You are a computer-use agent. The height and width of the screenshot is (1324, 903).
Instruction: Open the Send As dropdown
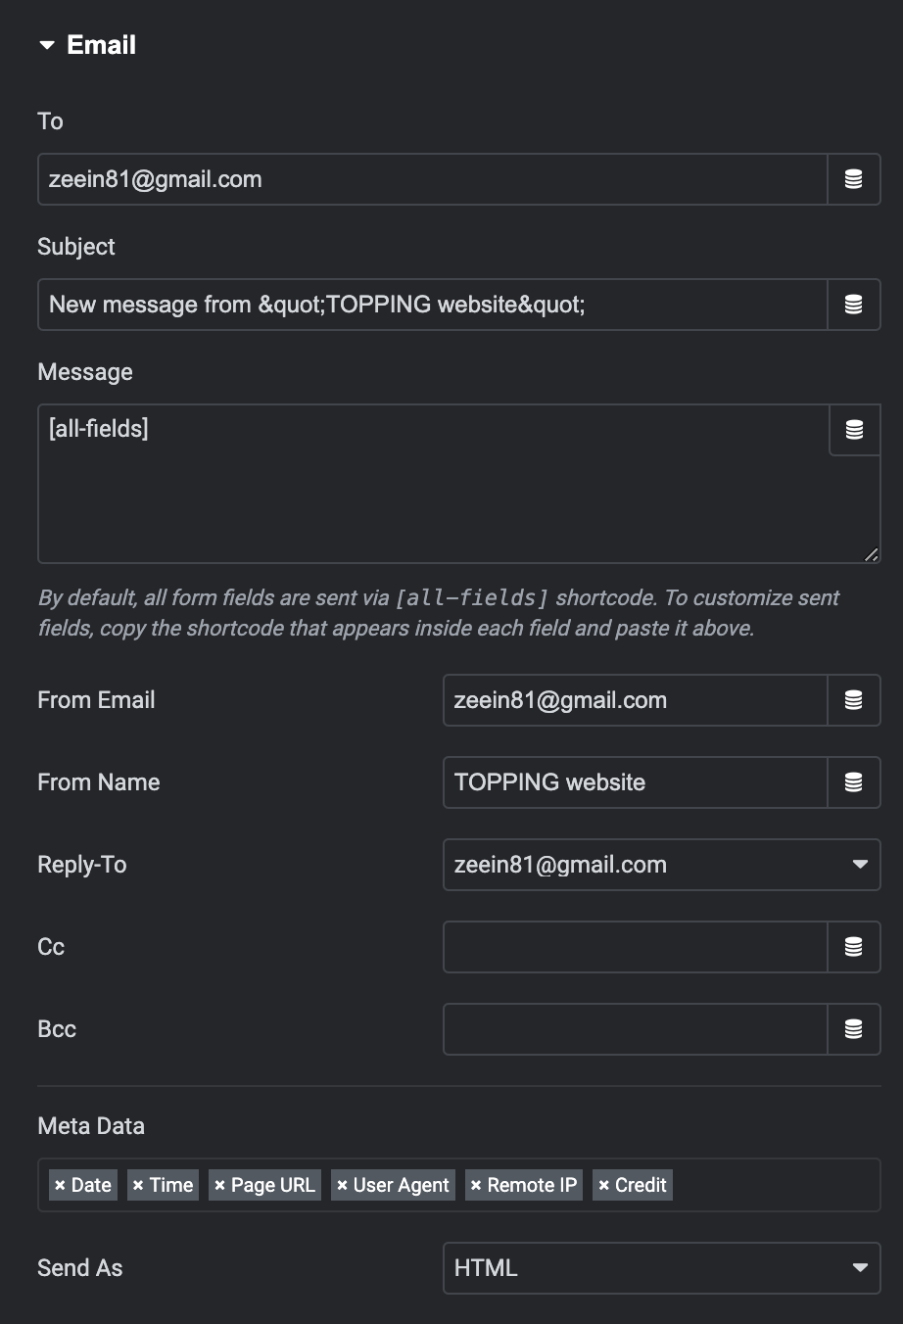pos(662,1268)
